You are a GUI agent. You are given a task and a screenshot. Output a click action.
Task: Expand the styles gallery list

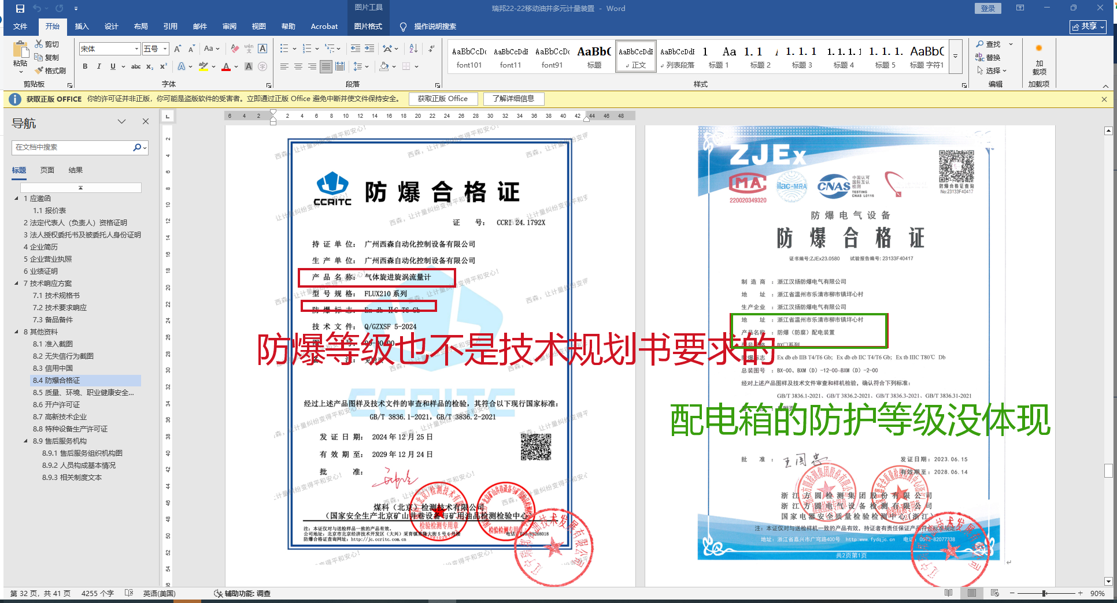956,57
